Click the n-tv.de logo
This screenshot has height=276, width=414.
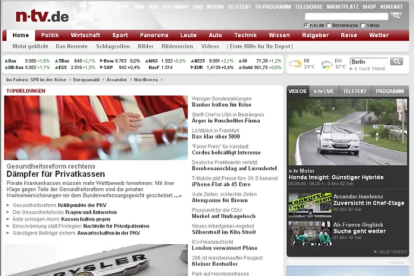(x=42, y=16)
